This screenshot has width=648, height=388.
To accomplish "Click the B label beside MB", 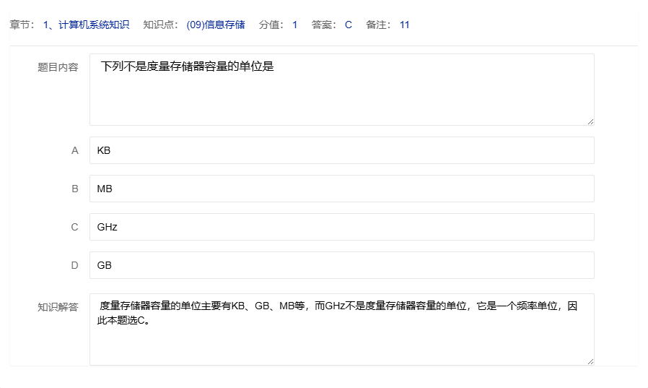I will click(74, 189).
